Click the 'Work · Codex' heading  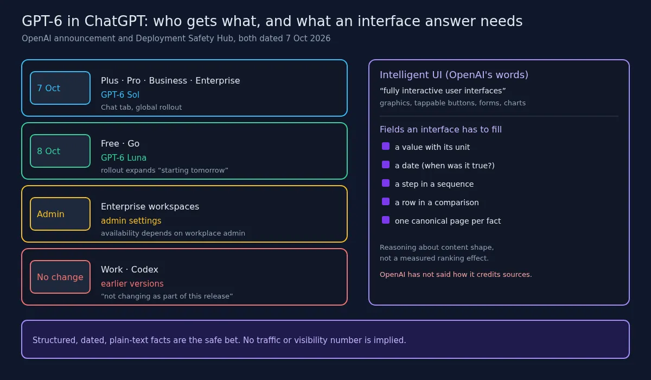click(x=130, y=270)
